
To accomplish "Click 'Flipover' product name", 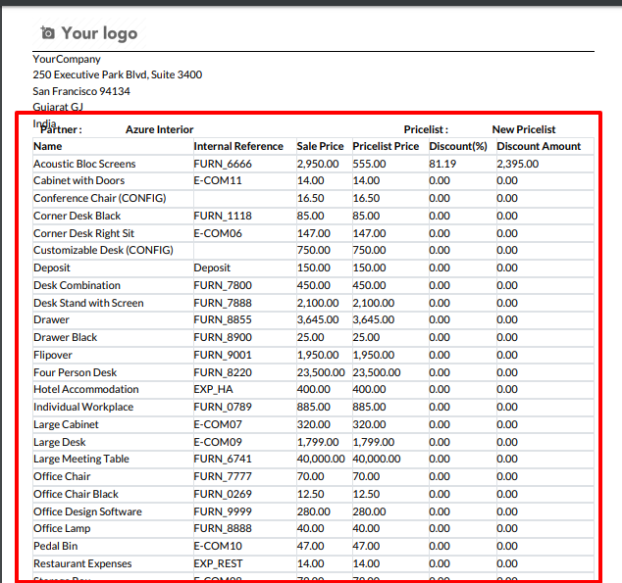I will 53,355.
